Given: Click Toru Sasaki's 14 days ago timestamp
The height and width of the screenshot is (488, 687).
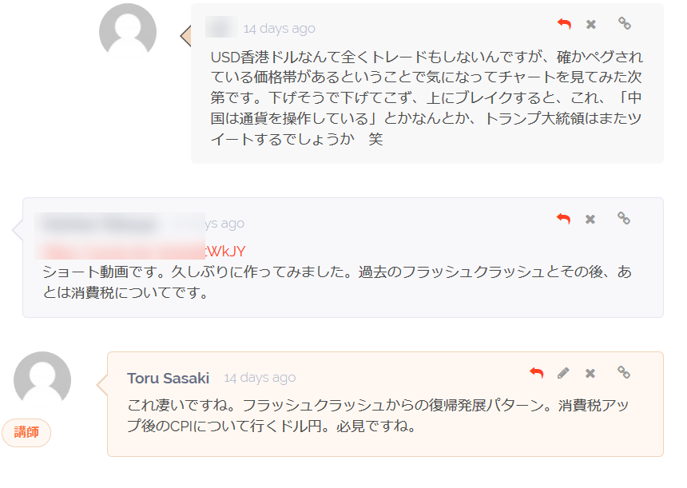Looking at the screenshot, I should click(260, 378).
